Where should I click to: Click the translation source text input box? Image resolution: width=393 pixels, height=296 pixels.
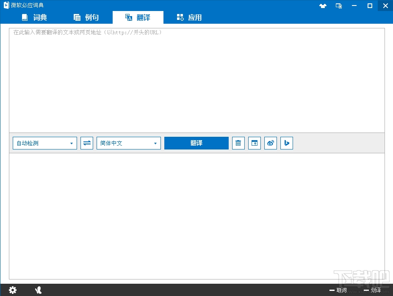[197, 80]
